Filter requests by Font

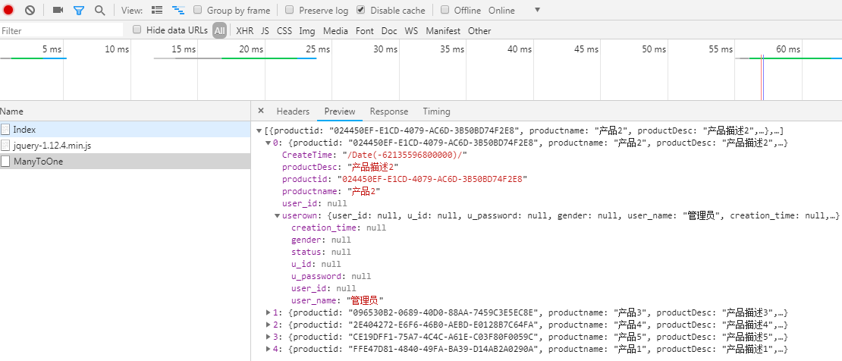coord(365,30)
